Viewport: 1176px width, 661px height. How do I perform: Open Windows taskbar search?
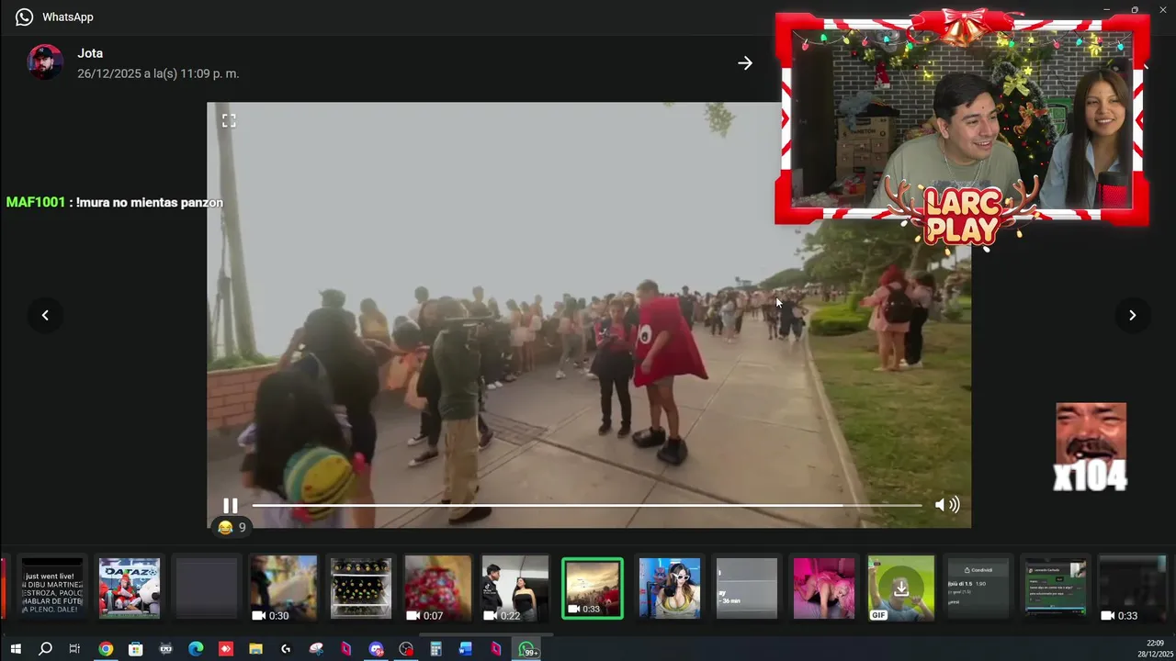[45, 649]
